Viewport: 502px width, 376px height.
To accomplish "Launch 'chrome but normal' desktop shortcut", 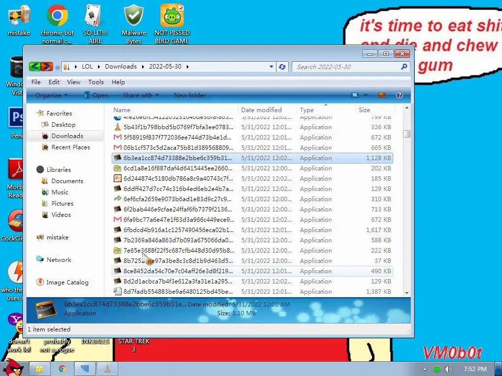I will pyautogui.click(x=57, y=23).
